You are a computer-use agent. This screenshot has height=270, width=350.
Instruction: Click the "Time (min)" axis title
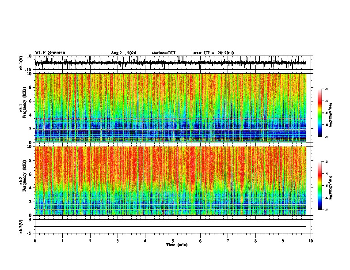(x=177, y=245)
